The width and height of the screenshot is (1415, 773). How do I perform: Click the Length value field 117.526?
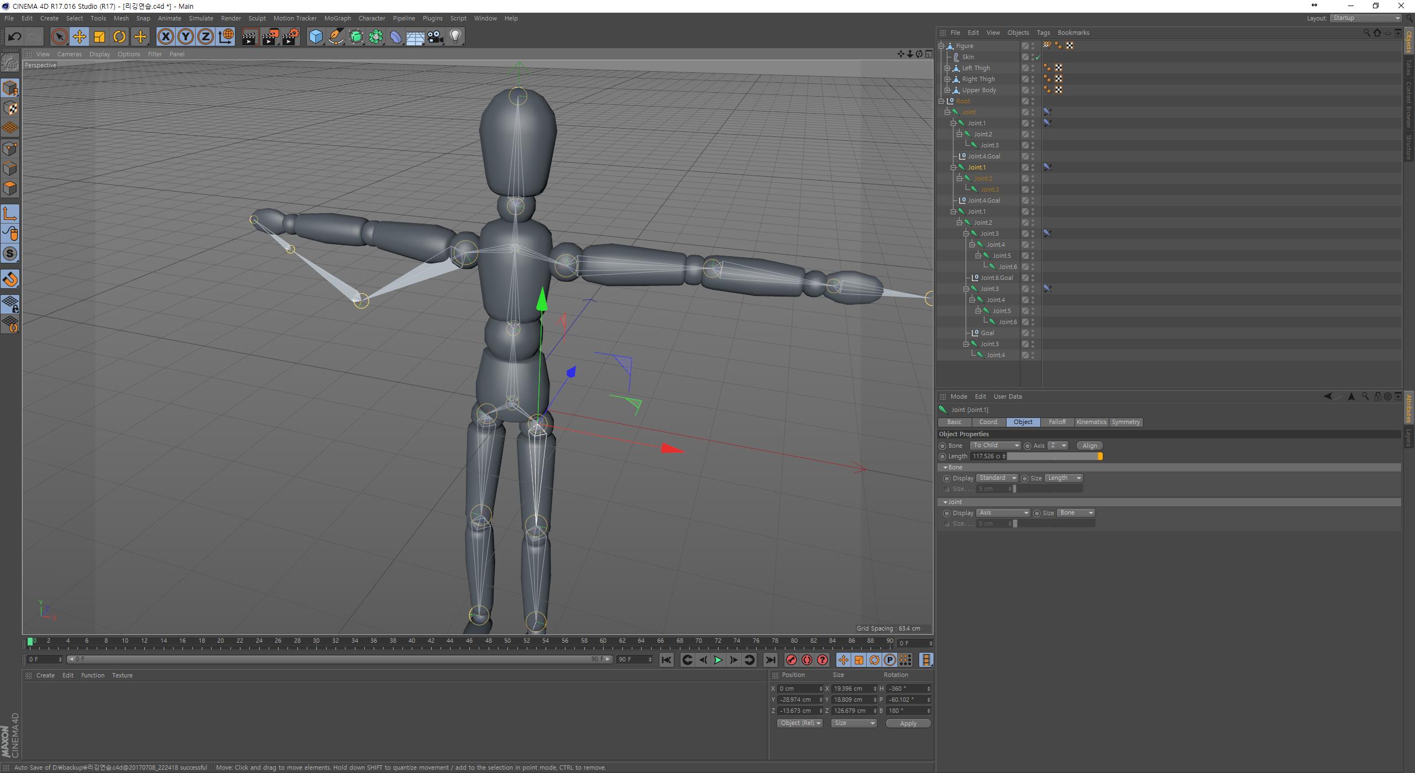pyautogui.click(x=988, y=456)
